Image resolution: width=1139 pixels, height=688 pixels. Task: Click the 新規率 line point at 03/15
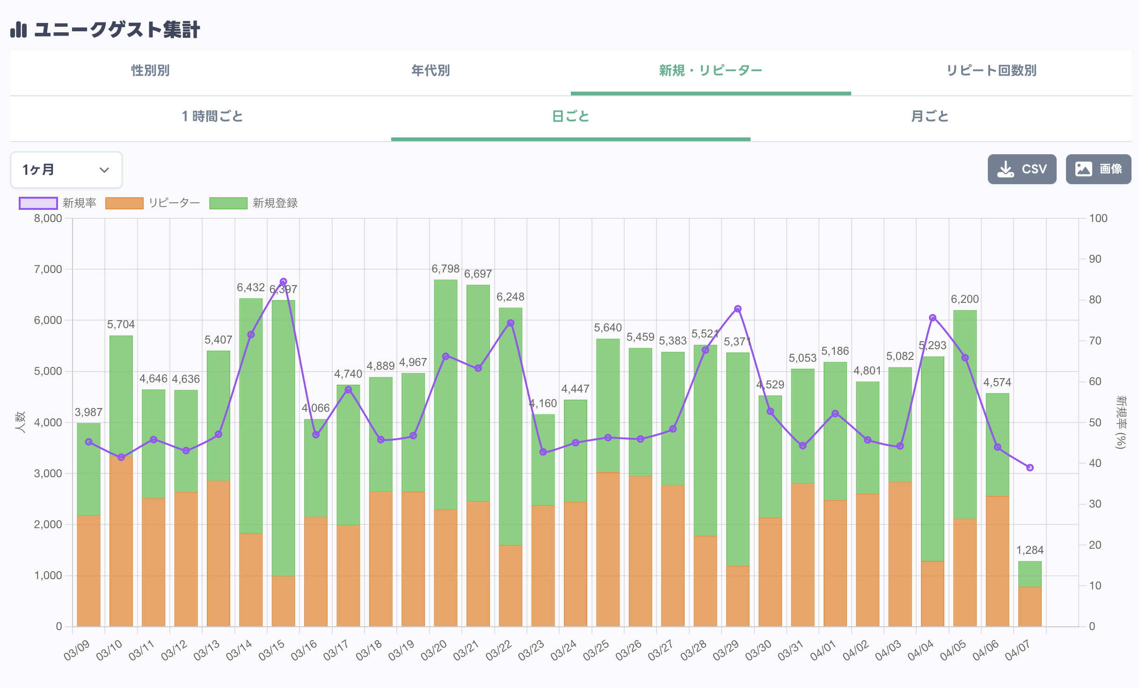tap(283, 282)
